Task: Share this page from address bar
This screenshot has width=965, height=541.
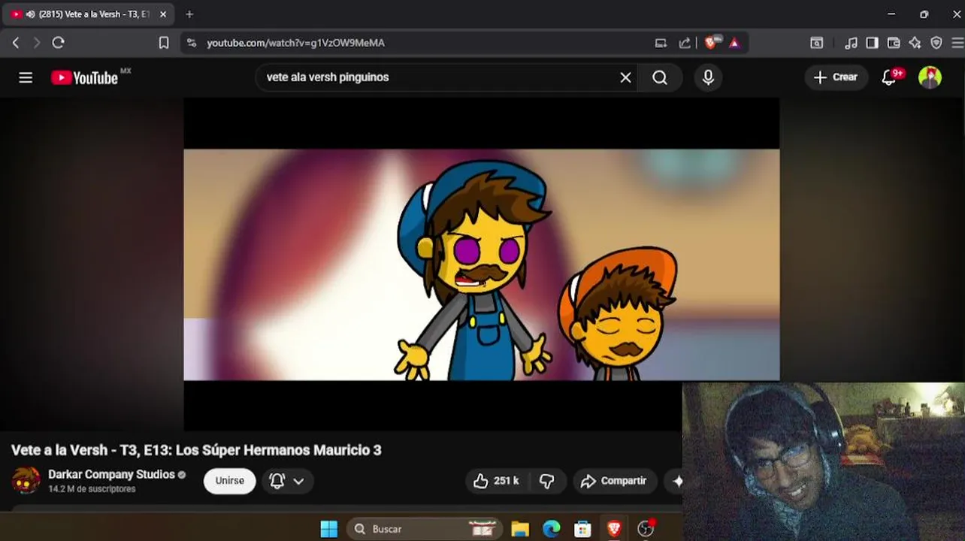Action: pos(685,43)
